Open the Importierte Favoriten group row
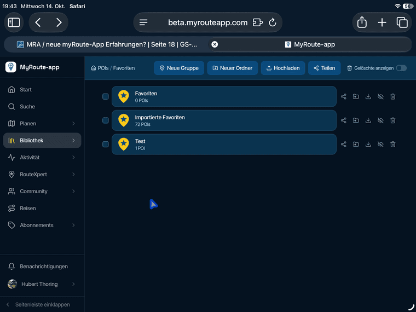The height and width of the screenshot is (312, 416). click(224, 120)
